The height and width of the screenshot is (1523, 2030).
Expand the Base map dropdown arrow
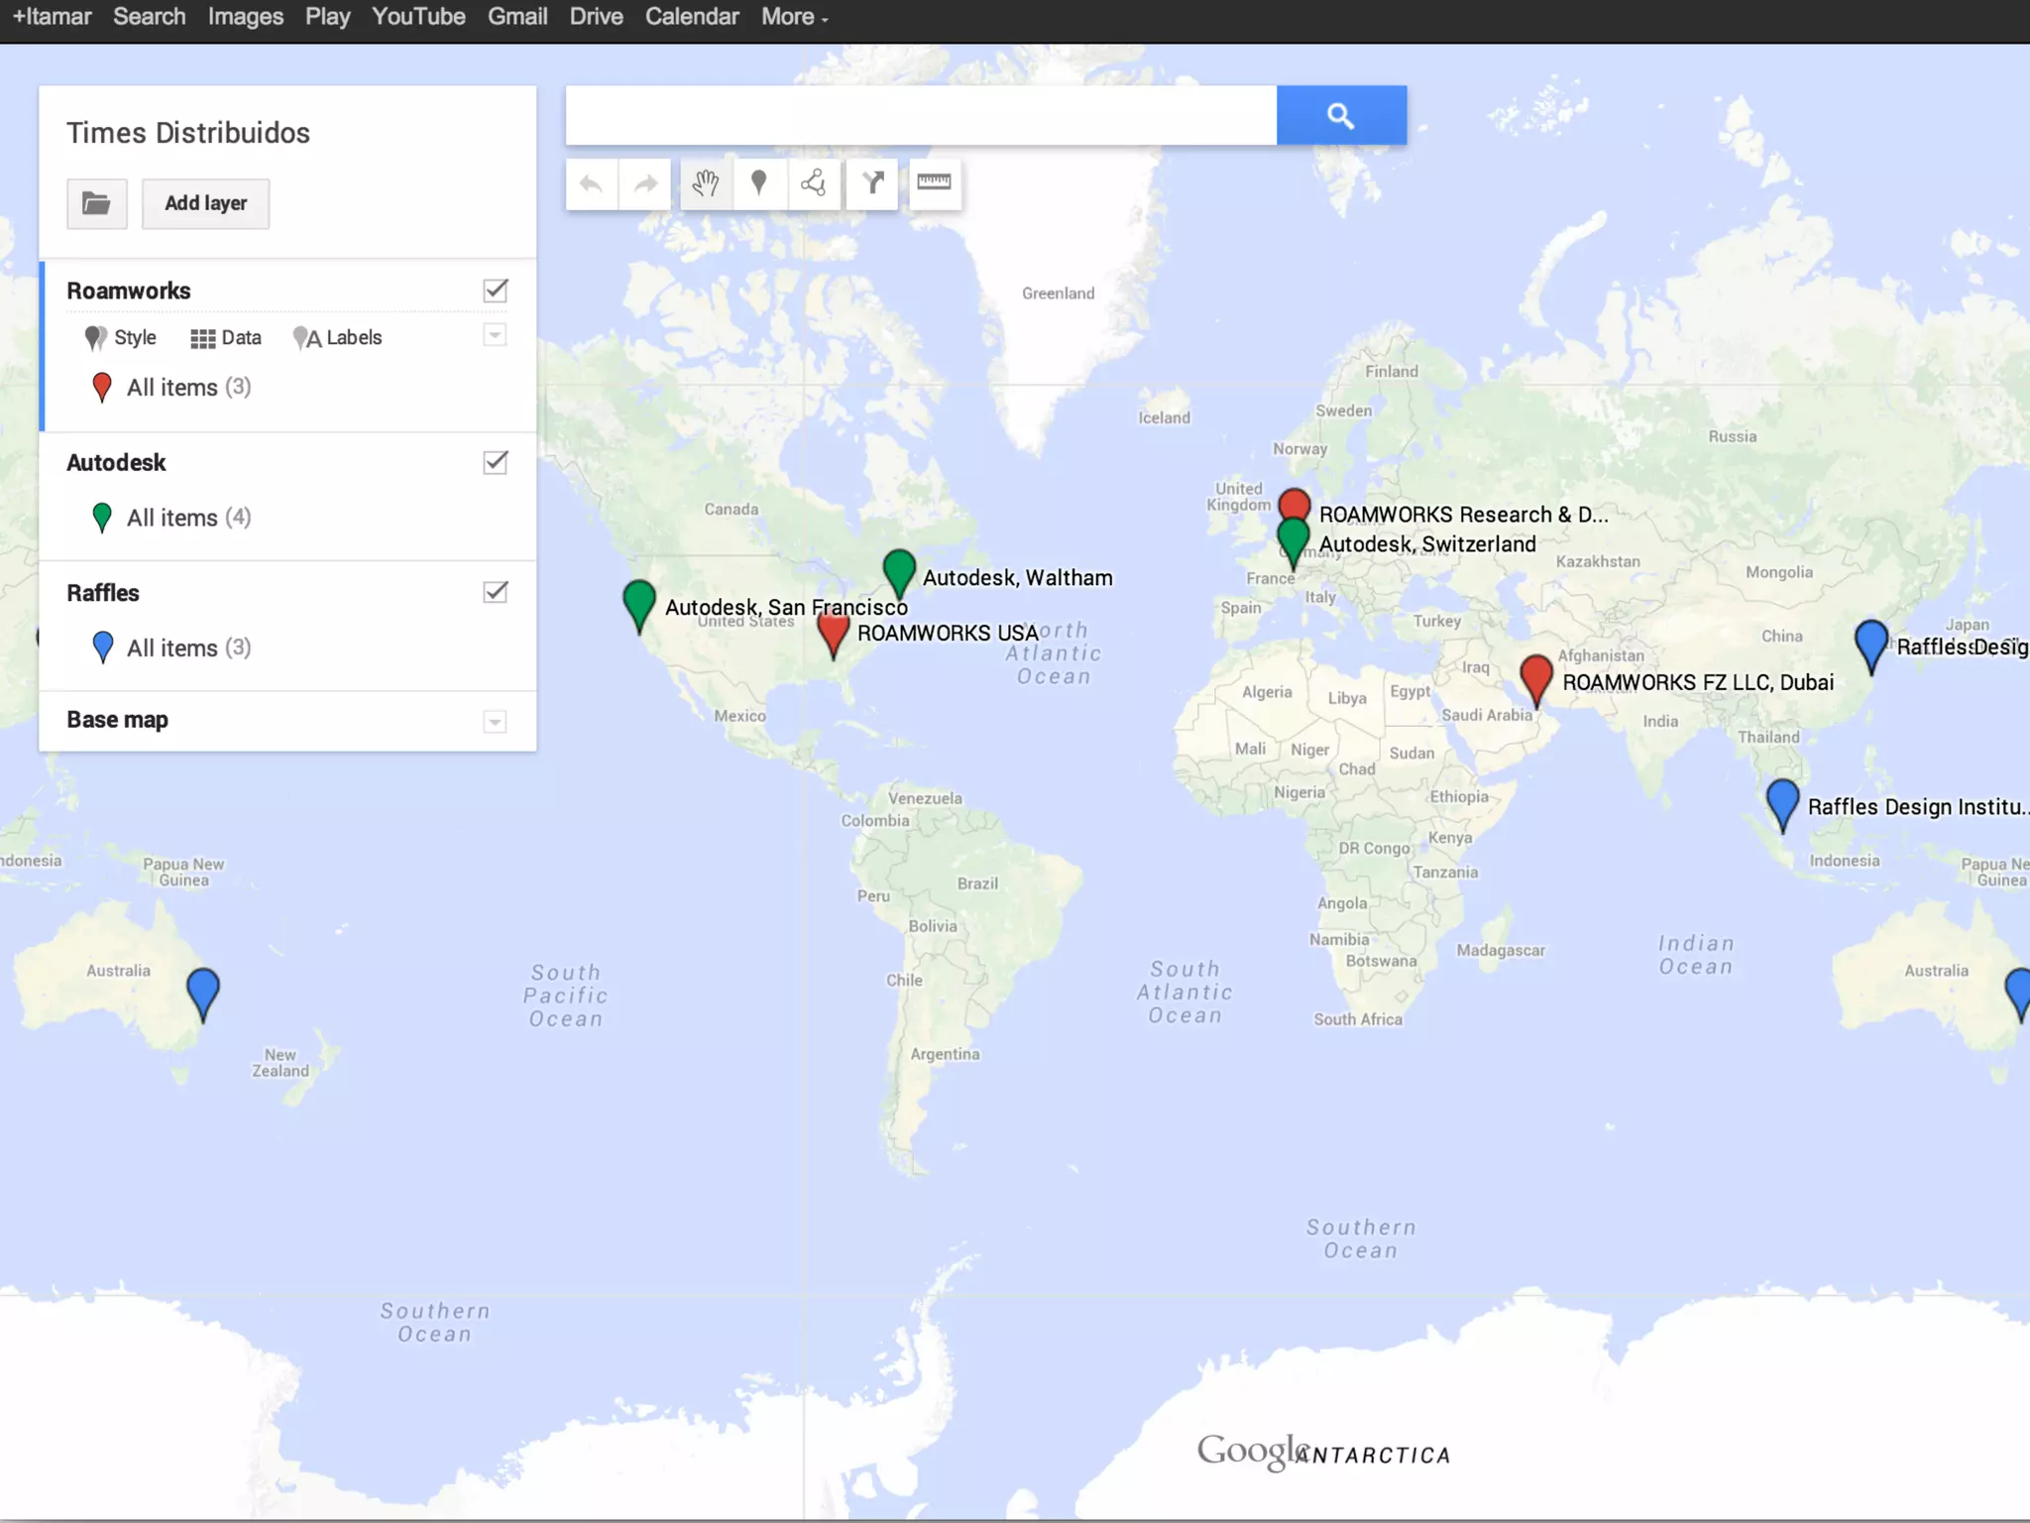pos(496,722)
